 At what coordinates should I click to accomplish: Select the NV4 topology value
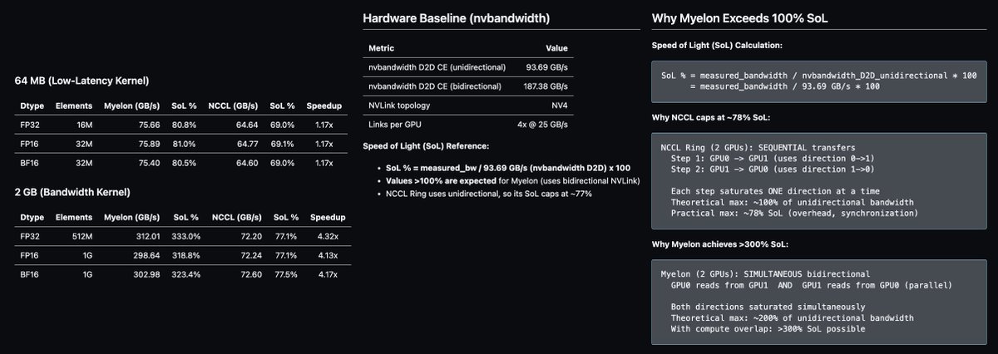pyautogui.click(x=558, y=105)
